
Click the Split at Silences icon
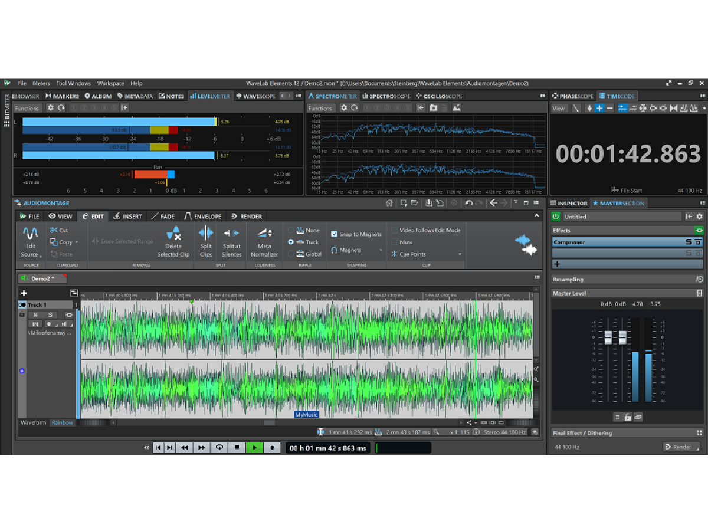231,241
